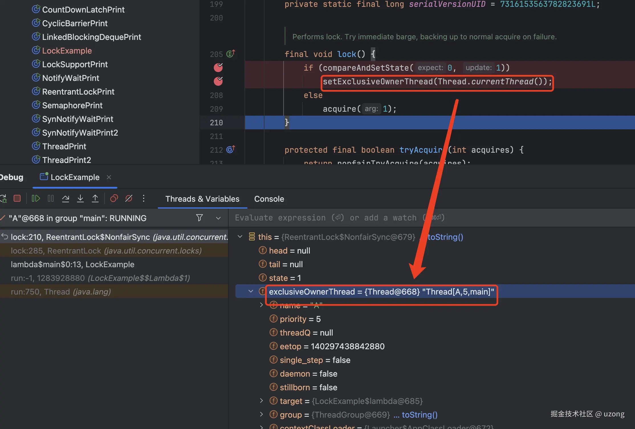Click the thread filter funnel icon

click(x=200, y=218)
